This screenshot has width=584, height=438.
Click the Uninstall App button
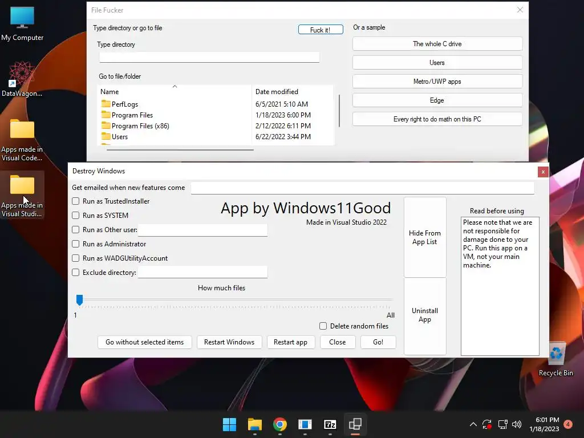pyautogui.click(x=425, y=315)
